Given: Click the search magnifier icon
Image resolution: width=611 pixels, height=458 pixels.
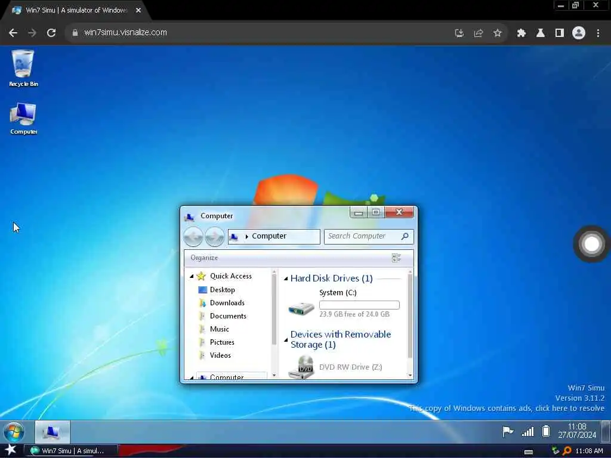Looking at the screenshot, I should pos(405,236).
